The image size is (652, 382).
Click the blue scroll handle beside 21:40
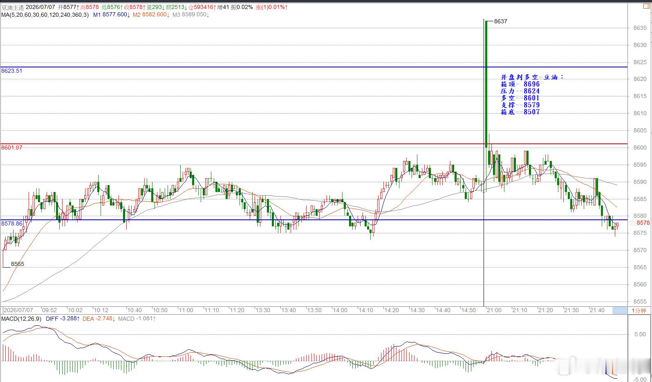(620, 311)
